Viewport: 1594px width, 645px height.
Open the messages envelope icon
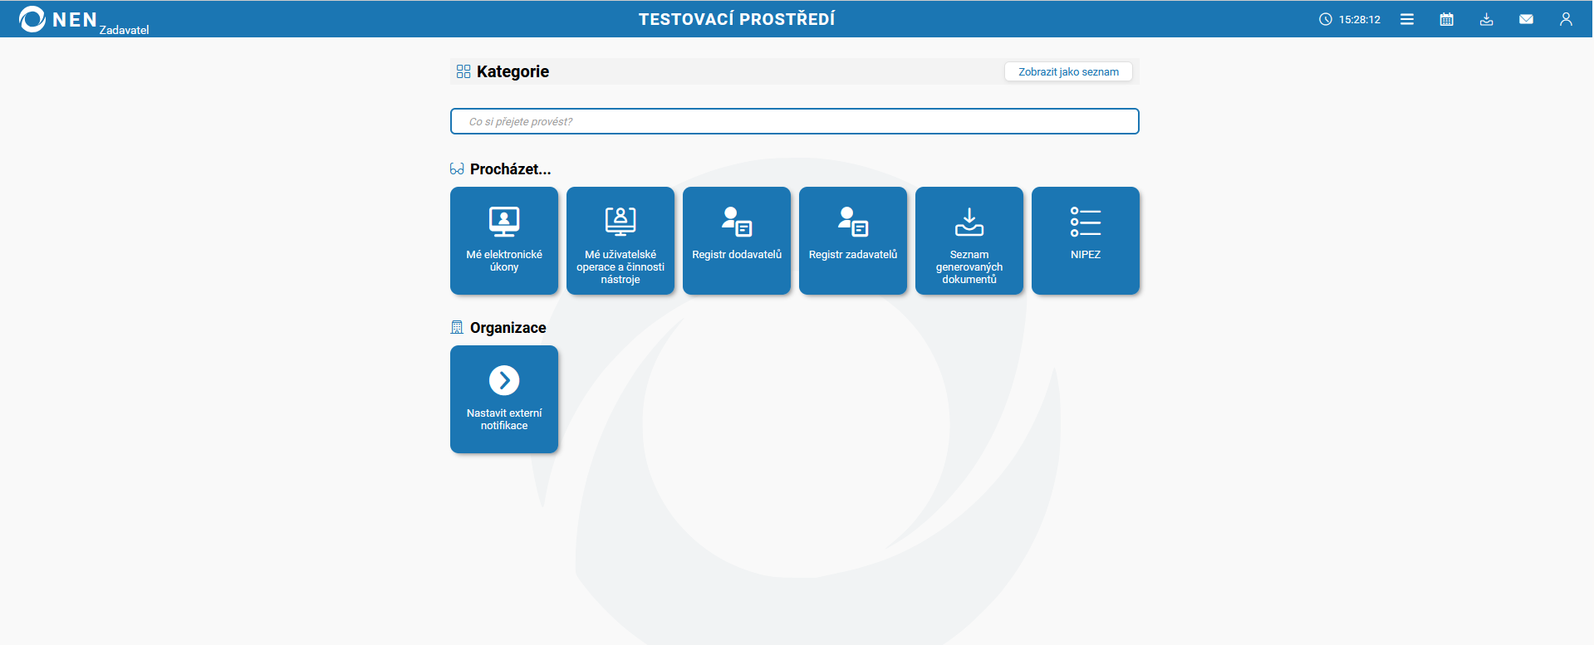[1526, 19]
